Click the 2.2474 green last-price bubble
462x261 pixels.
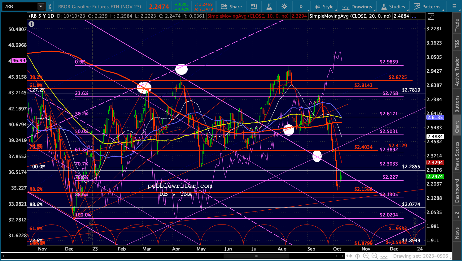(435, 177)
